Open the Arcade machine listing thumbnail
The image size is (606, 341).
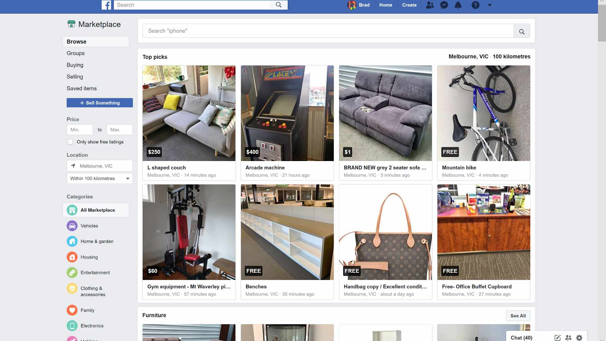coord(287,113)
